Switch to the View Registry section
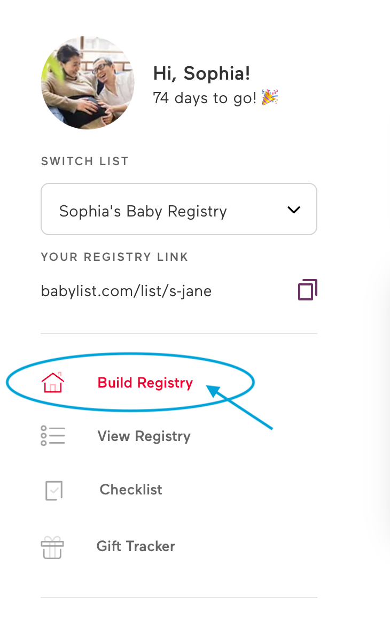Image resolution: width=390 pixels, height=619 pixels. pyautogui.click(x=144, y=436)
